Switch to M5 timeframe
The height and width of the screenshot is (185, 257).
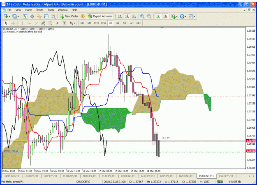(x=89, y=23)
